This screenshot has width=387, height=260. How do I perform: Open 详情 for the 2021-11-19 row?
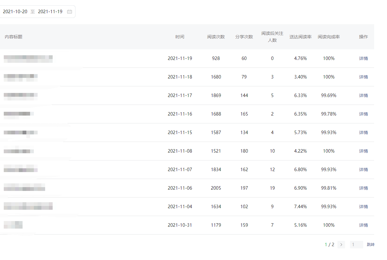coord(363,58)
